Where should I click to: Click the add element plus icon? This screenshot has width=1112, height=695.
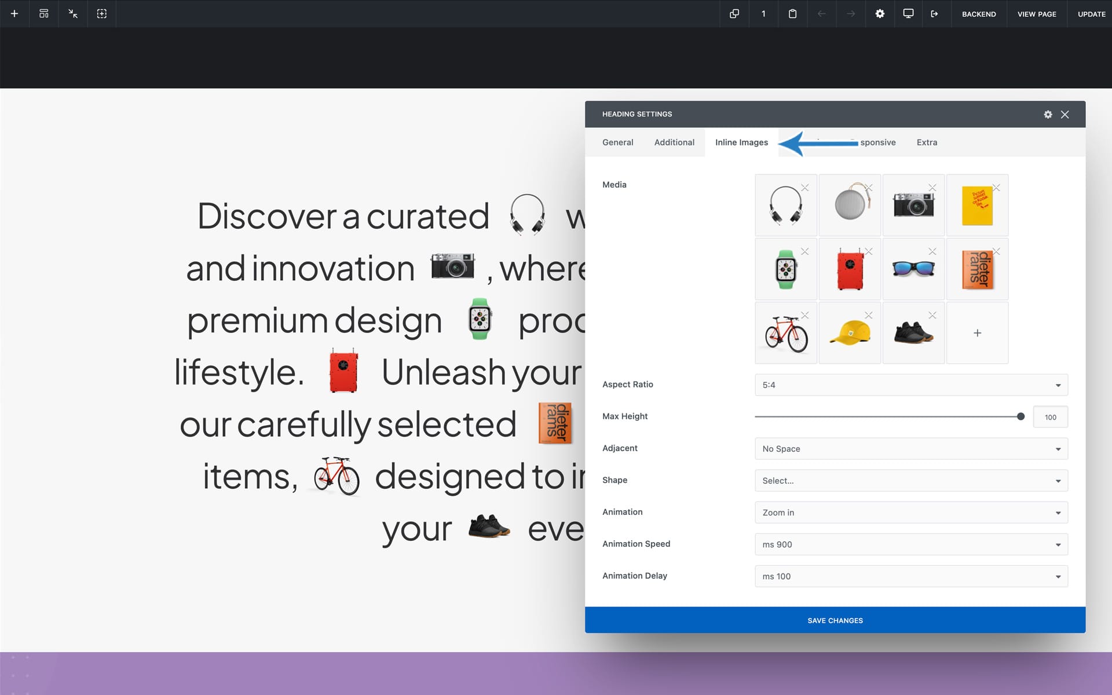pos(14,14)
